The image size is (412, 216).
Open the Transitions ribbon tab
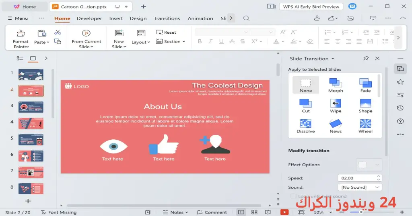167,18
